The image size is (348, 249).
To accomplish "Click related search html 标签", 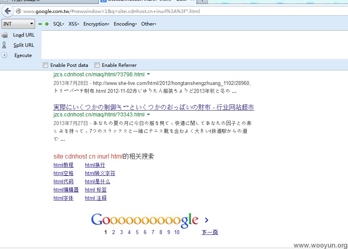I will point(96,190).
